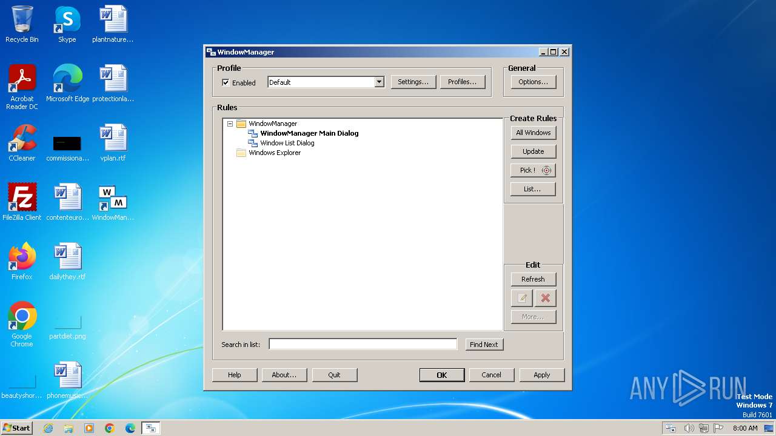This screenshot has width=776, height=436.
Task: Select the protectionla document on desktop
Action: (113, 84)
